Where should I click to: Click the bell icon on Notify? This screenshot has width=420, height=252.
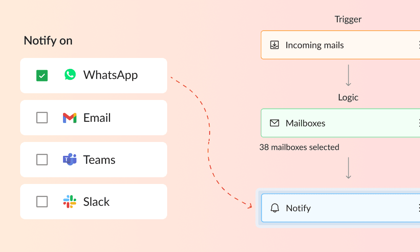[x=275, y=208]
